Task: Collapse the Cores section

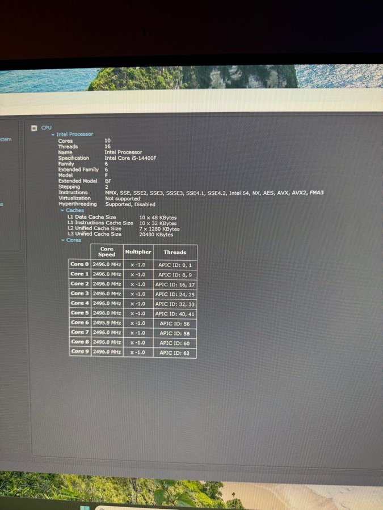Action: (x=62, y=240)
